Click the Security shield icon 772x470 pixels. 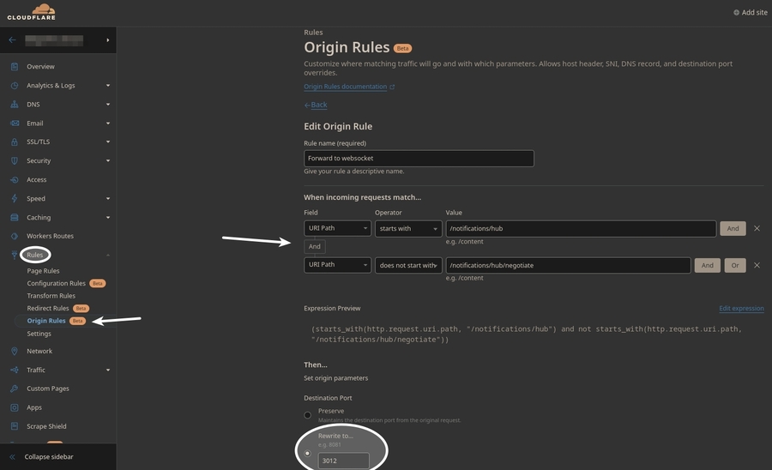click(x=15, y=161)
